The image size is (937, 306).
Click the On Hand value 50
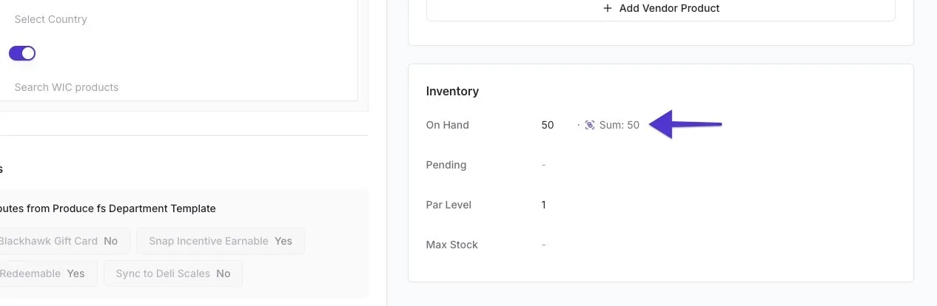tap(548, 125)
